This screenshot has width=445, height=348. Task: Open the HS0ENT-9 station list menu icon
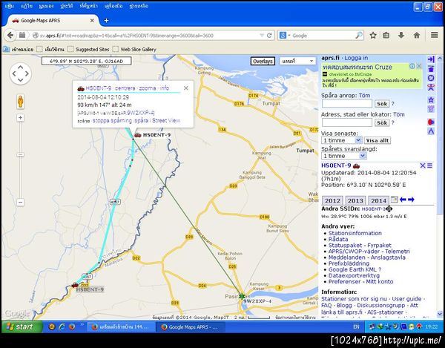[429, 165]
